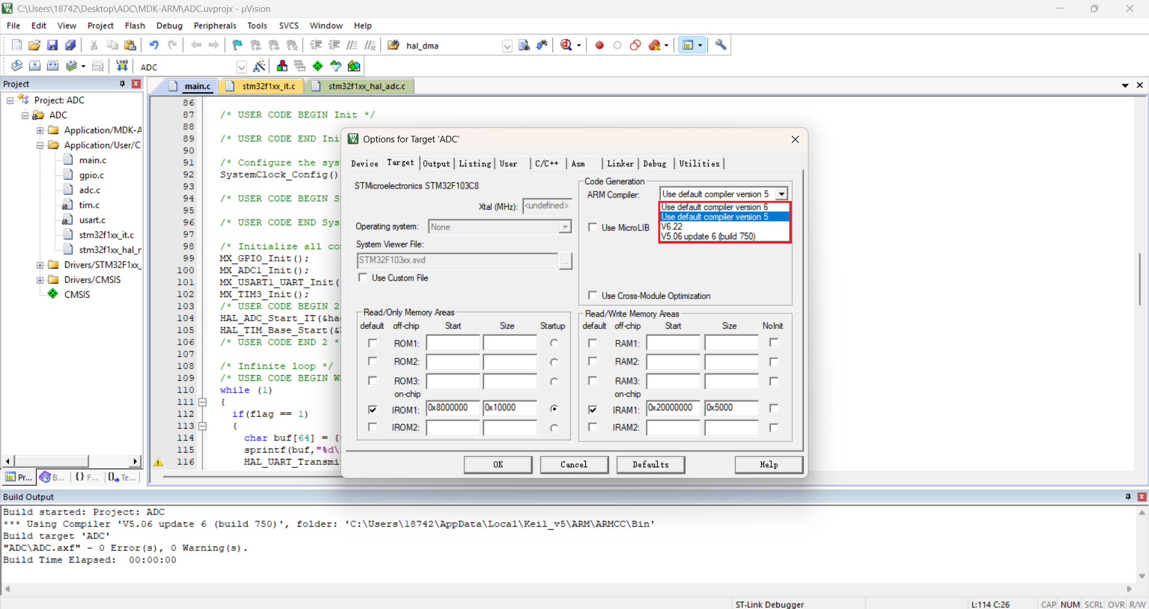Uncheck the IROM1 default checkbox

(x=373, y=410)
